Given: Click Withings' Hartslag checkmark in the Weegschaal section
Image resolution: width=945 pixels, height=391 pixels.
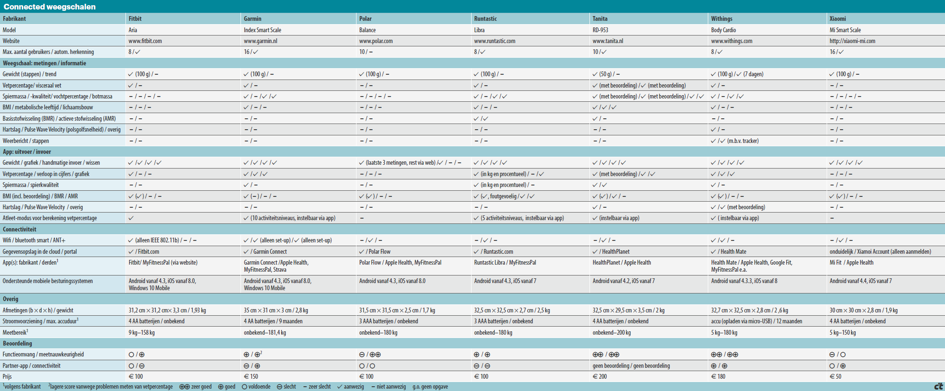Looking at the screenshot, I should (713, 130).
